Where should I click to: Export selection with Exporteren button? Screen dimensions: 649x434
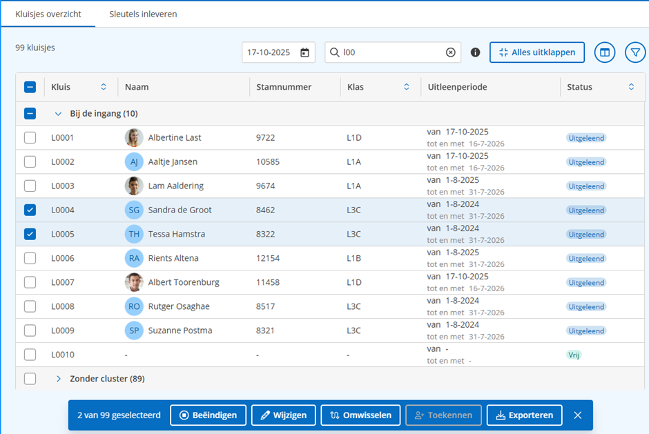524,415
